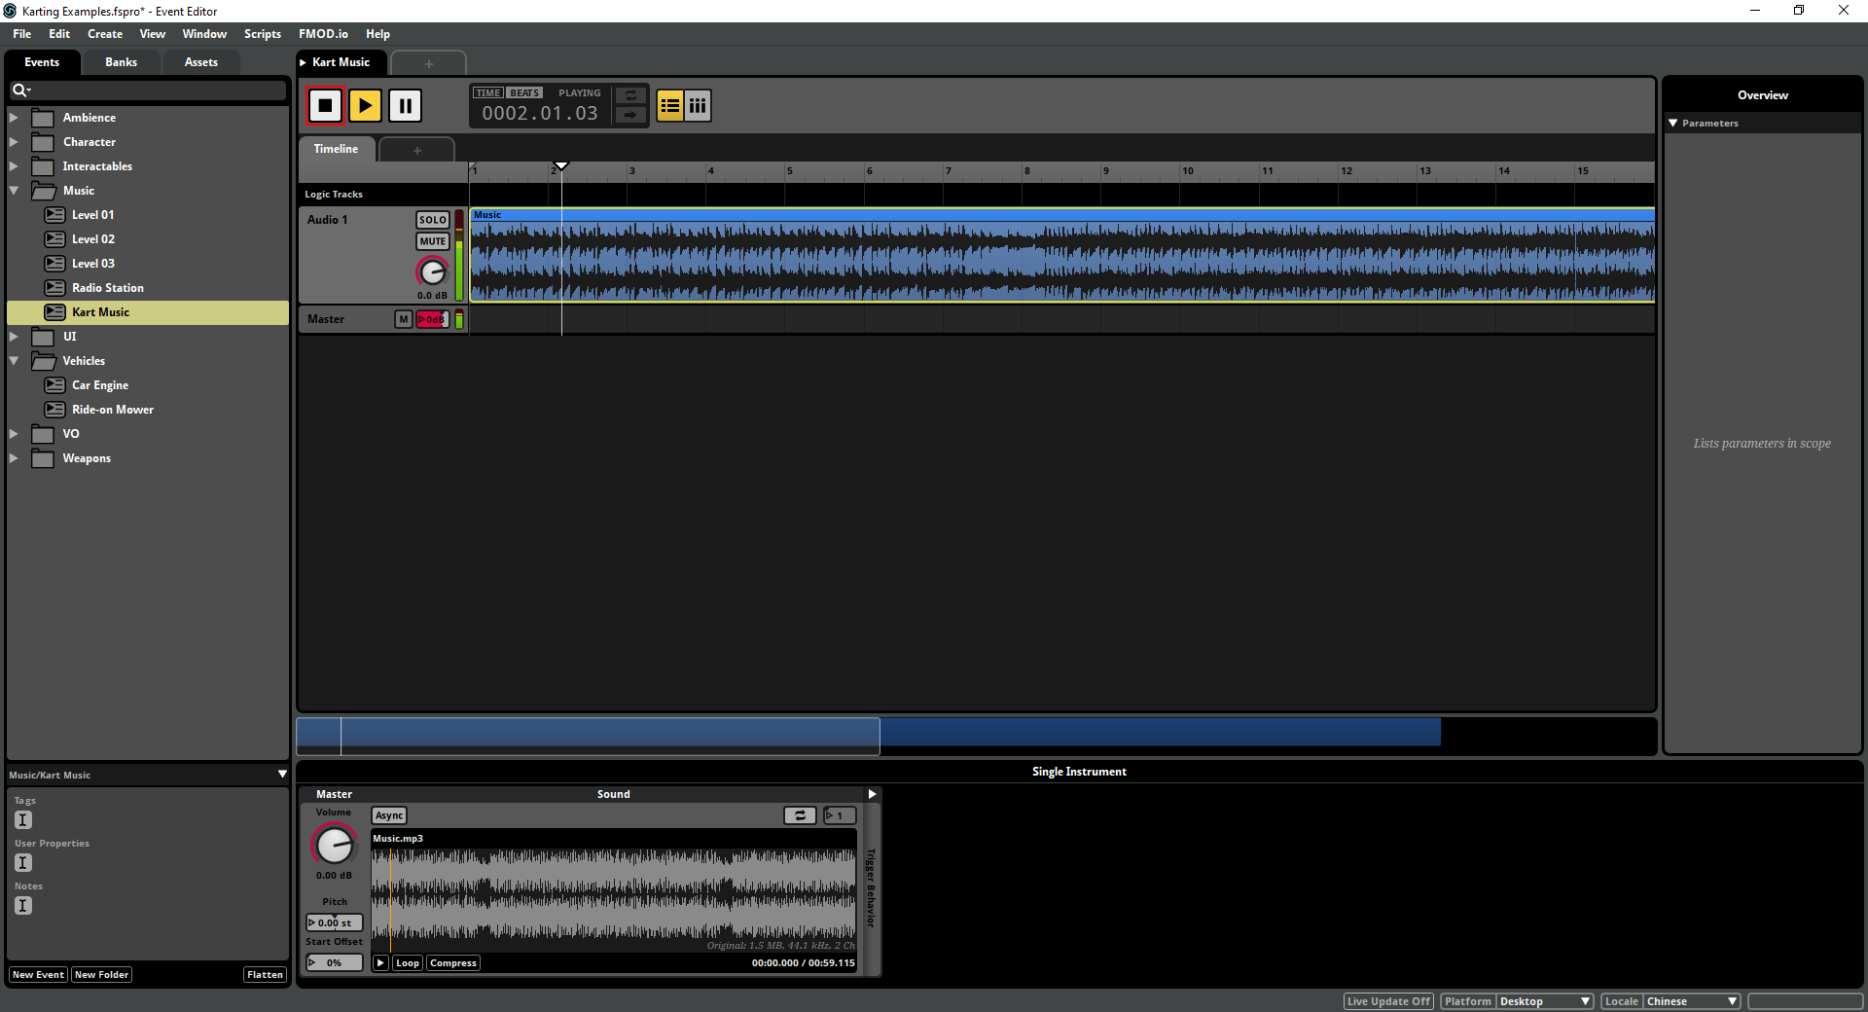Toggle loop playback icon in the transport

point(630,95)
